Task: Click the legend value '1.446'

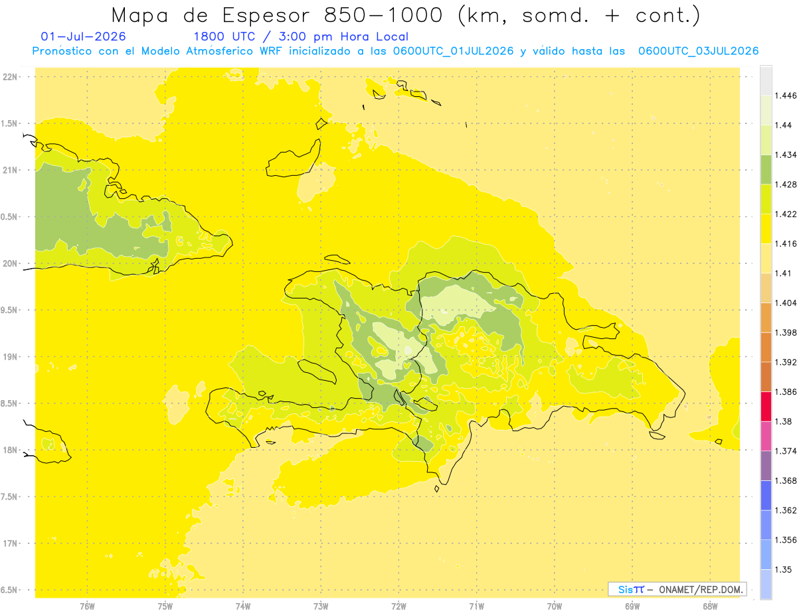Action: click(x=787, y=96)
